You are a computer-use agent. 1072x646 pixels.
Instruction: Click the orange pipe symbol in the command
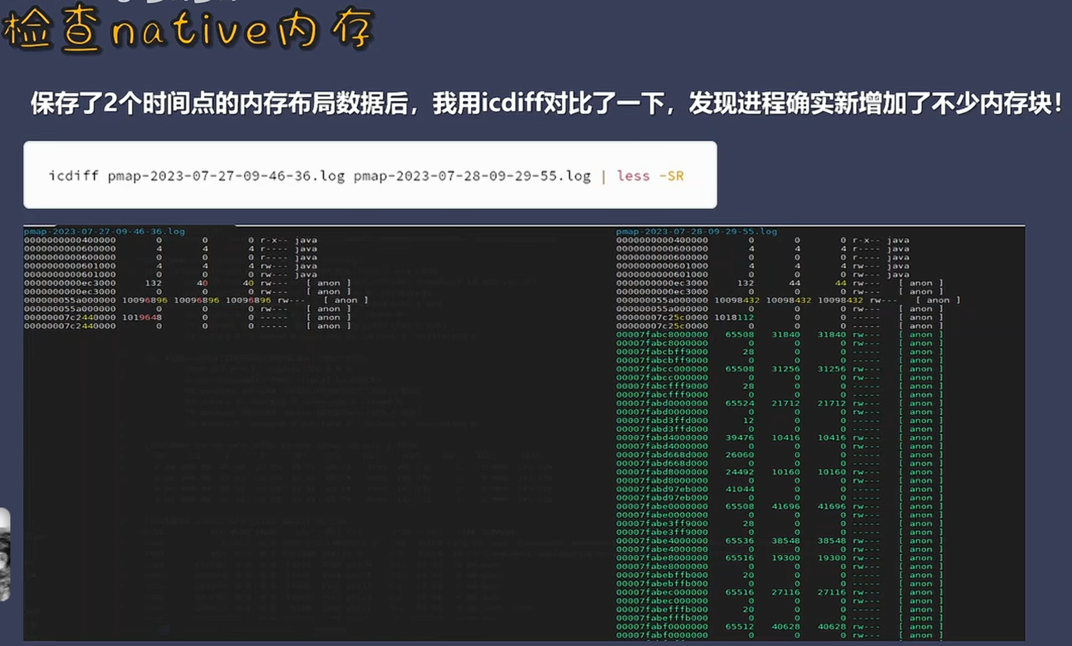[x=603, y=176]
